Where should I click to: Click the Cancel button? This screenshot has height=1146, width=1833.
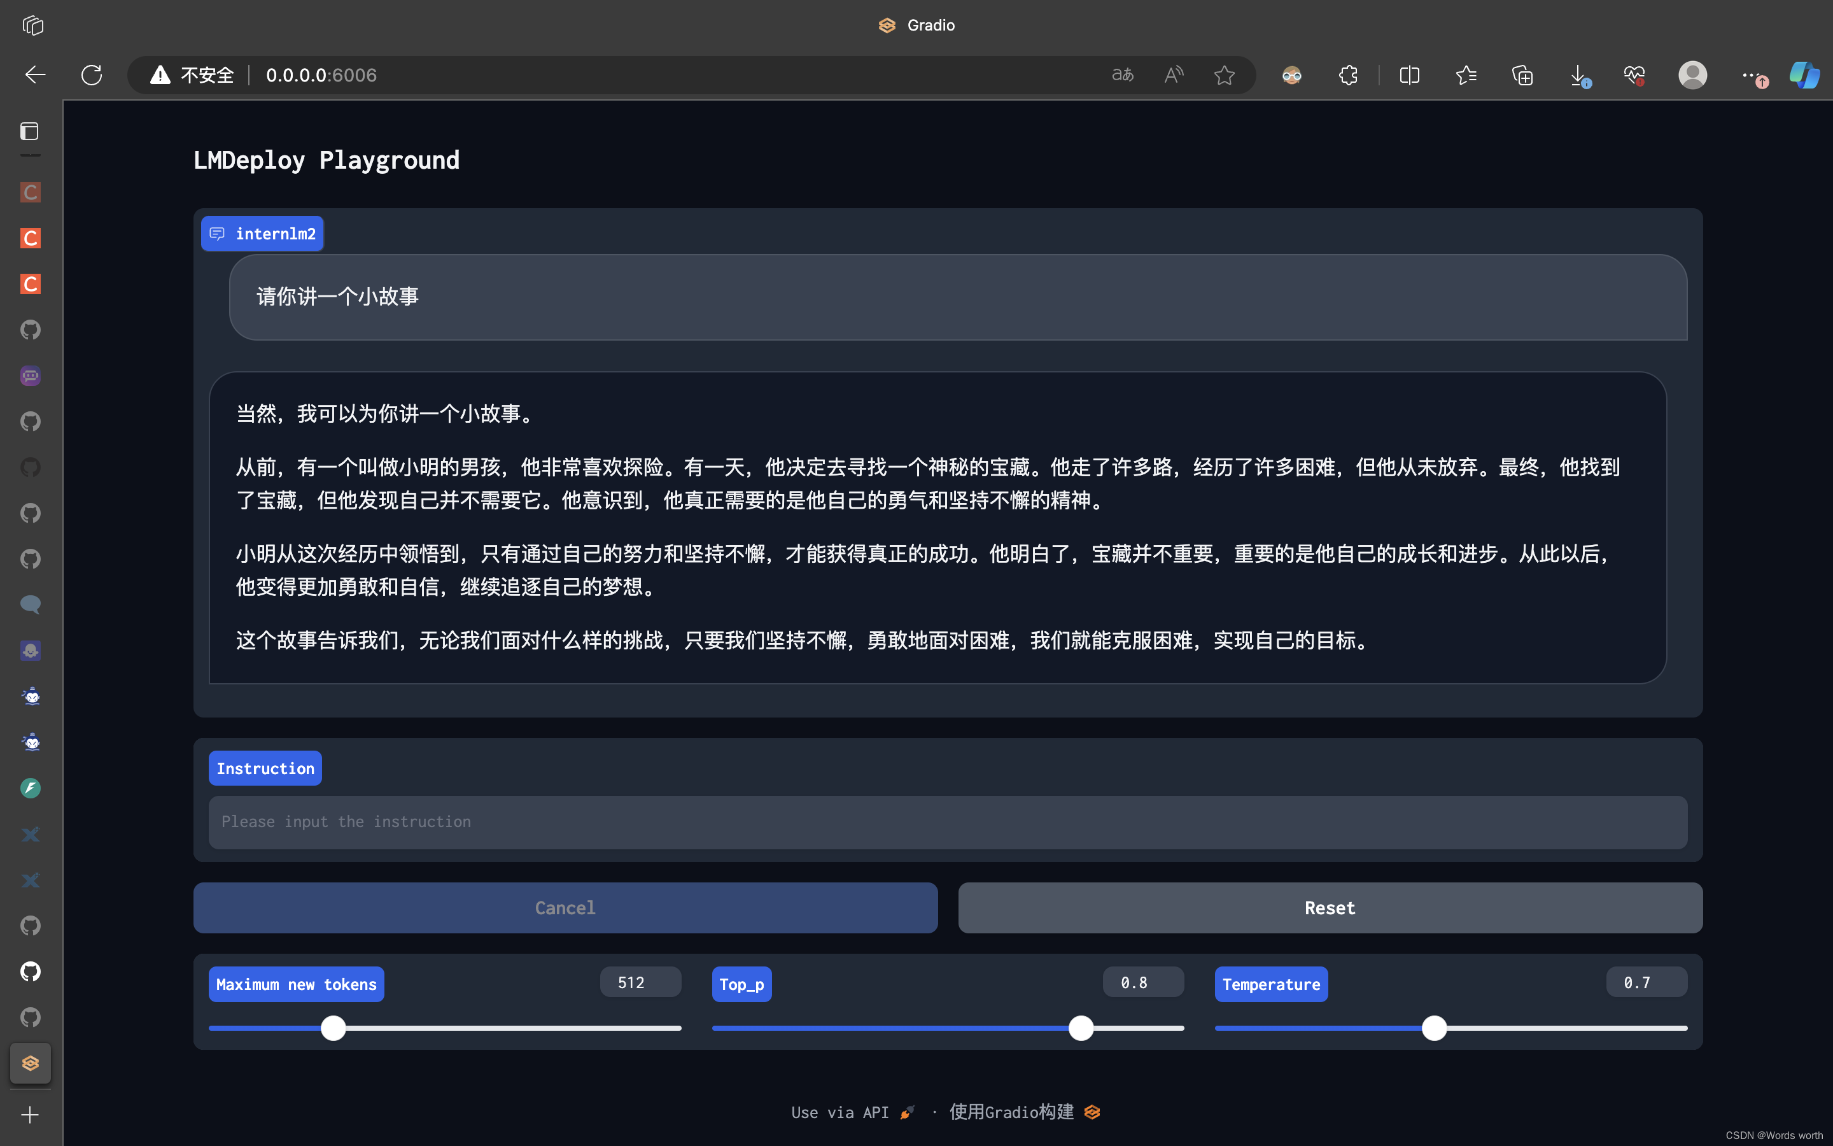pos(565,907)
